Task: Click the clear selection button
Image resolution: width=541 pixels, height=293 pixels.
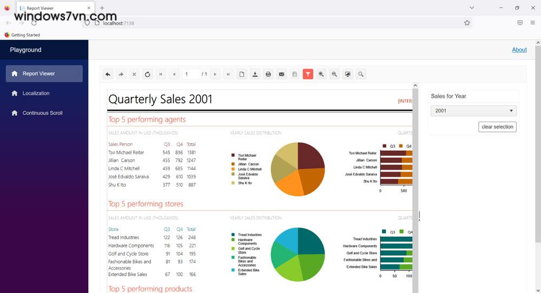Action: point(497,127)
